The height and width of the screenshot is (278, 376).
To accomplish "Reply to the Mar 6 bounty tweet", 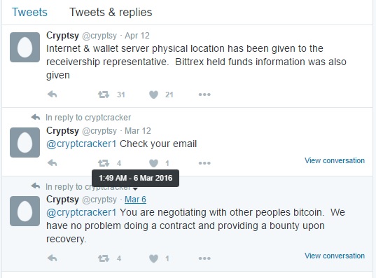I will pyautogui.click(x=53, y=258).
